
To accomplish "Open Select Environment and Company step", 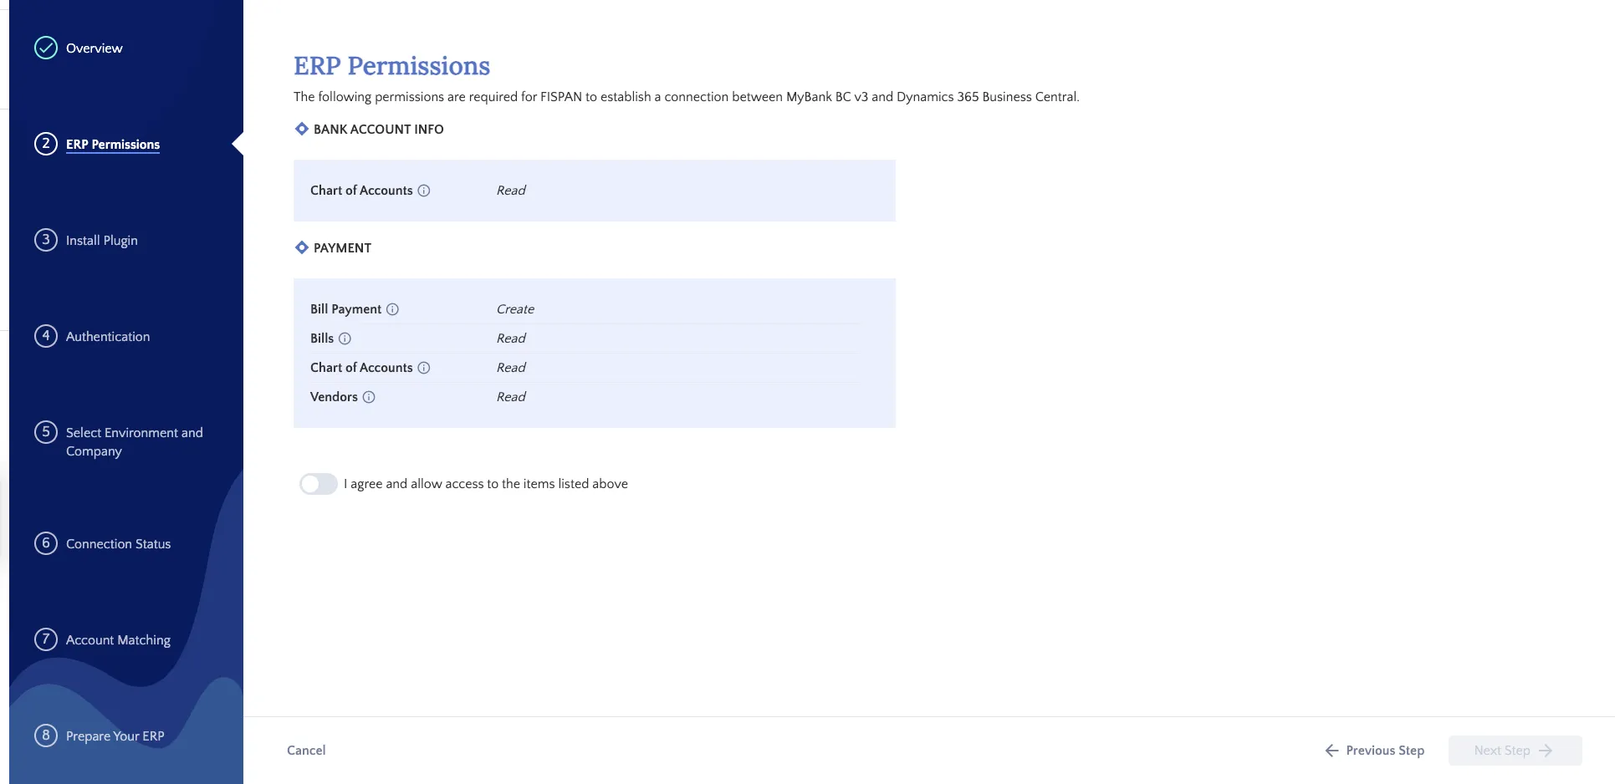I will (x=135, y=441).
